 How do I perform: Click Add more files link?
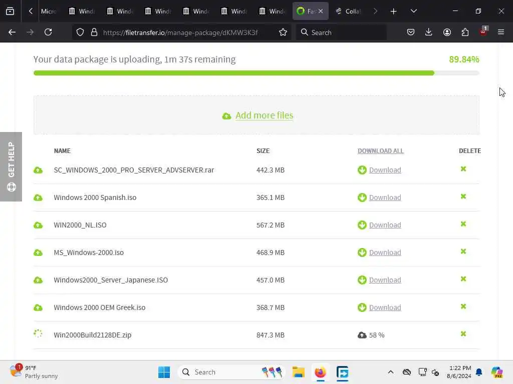[x=265, y=115]
